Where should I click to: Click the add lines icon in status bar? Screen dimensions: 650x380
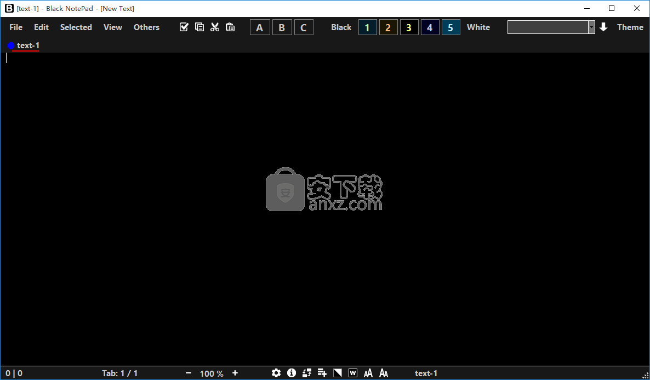tap(322, 373)
